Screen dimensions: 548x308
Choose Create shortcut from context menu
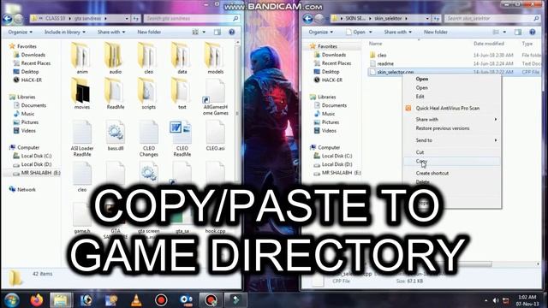point(452,173)
